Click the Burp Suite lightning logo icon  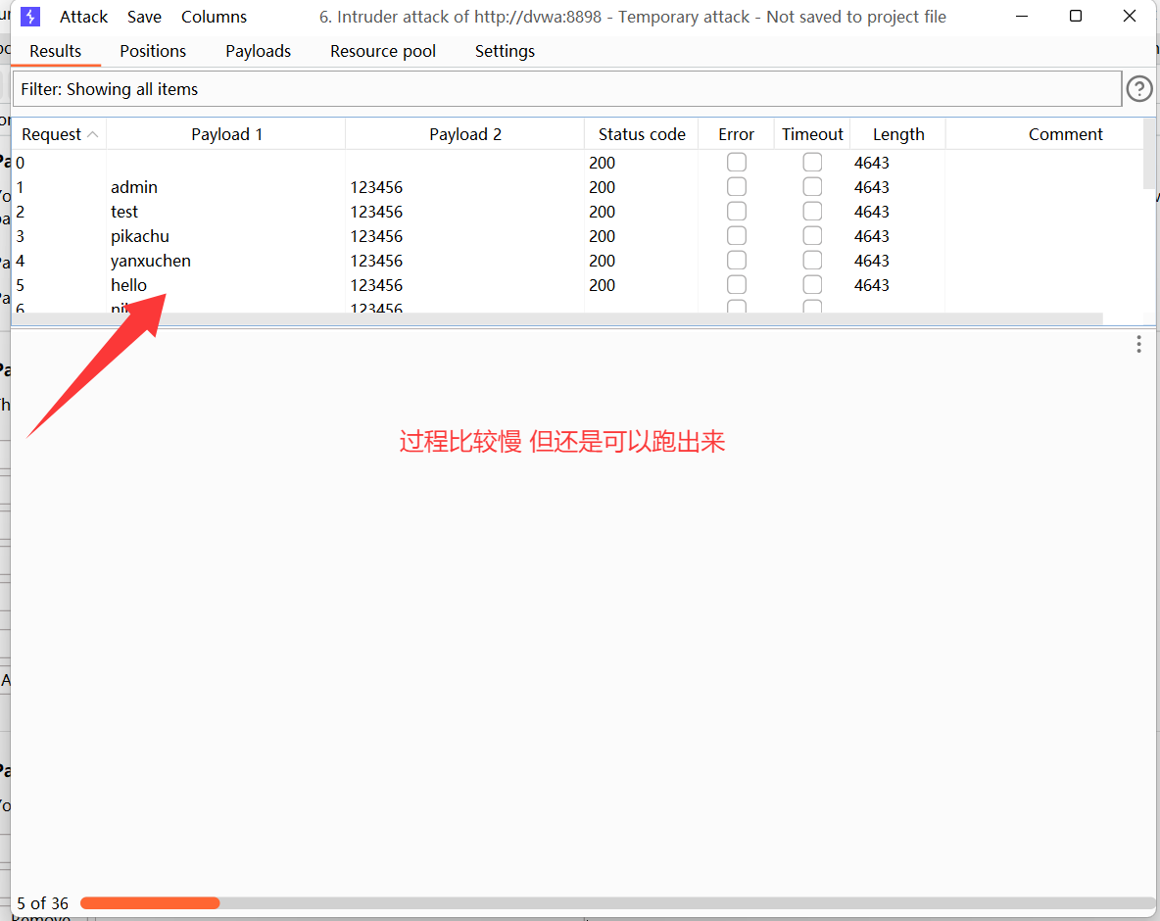pos(30,17)
